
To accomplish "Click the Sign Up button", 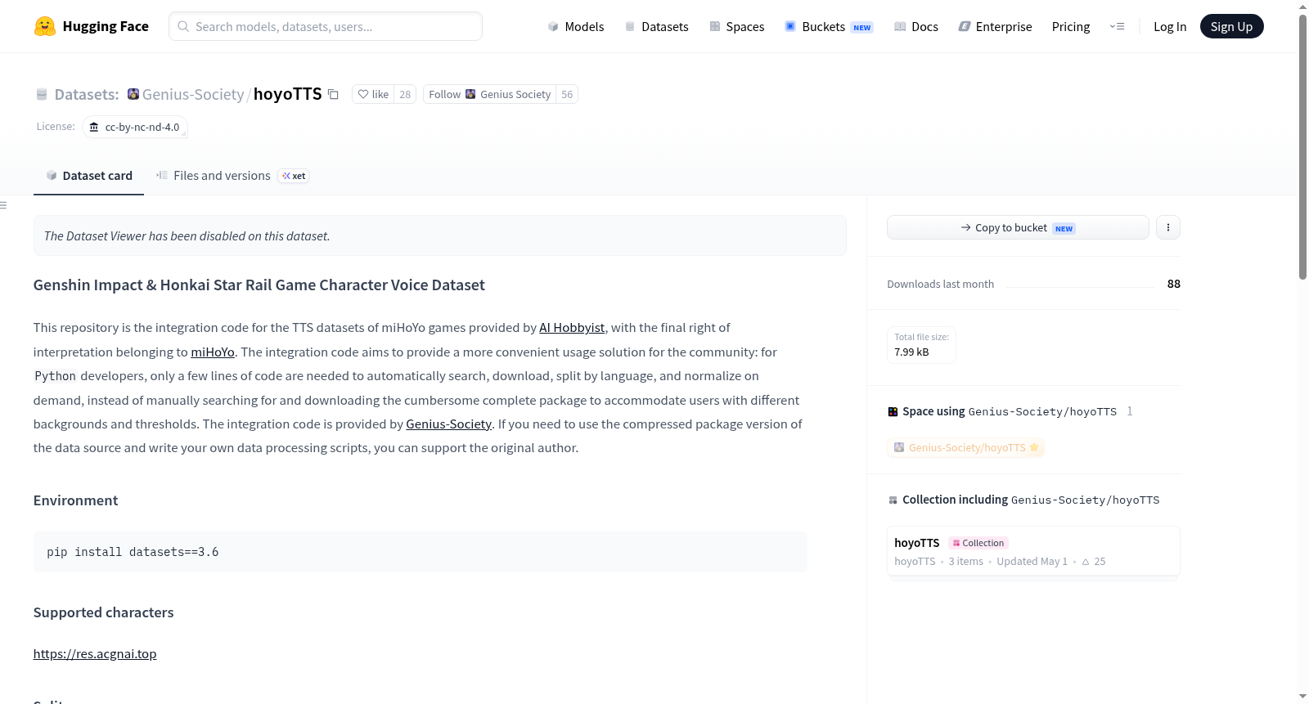I will pyautogui.click(x=1231, y=26).
